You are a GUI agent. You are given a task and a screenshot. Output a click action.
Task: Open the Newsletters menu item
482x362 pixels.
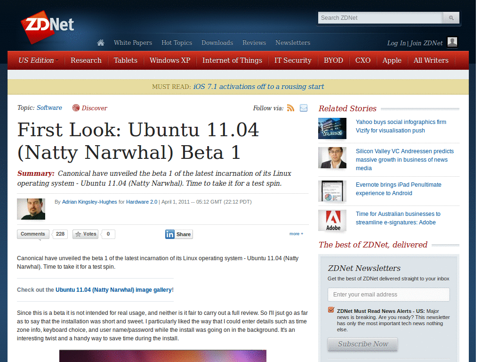(x=293, y=43)
